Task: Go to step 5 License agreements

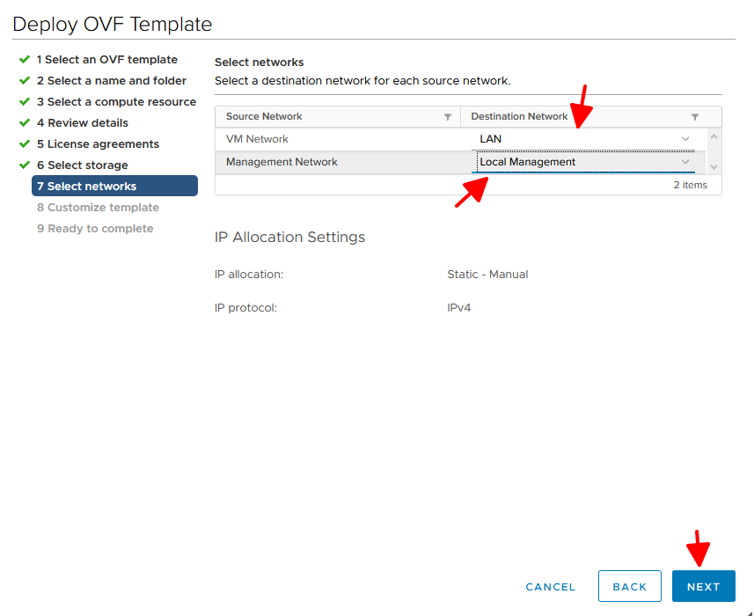Action: point(98,144)
